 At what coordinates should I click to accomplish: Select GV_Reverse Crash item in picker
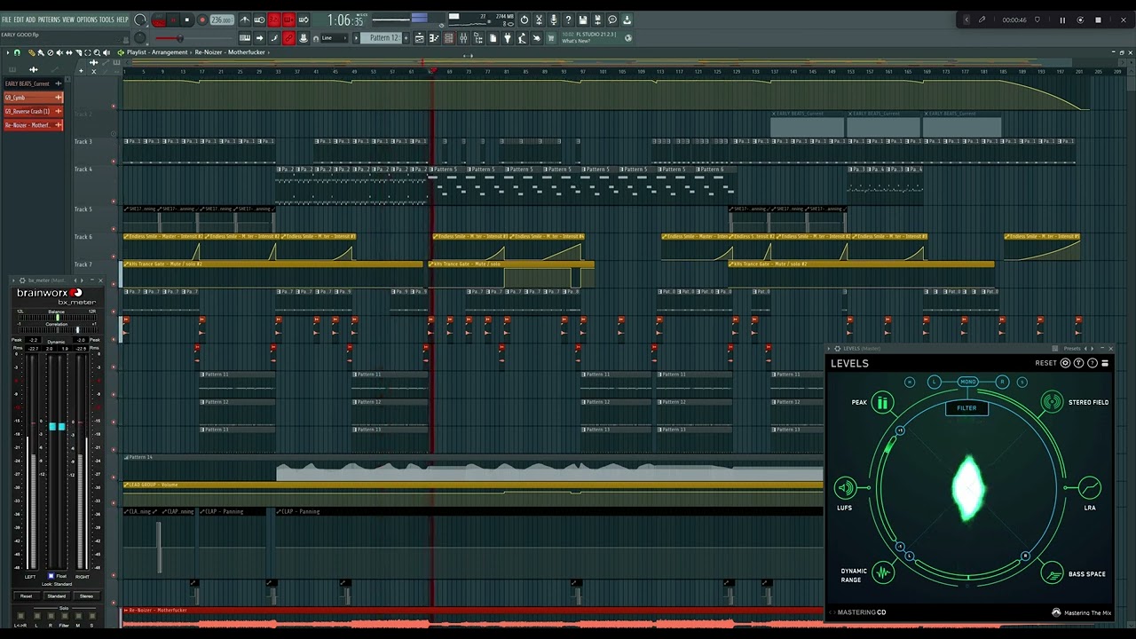click(34, 111)
